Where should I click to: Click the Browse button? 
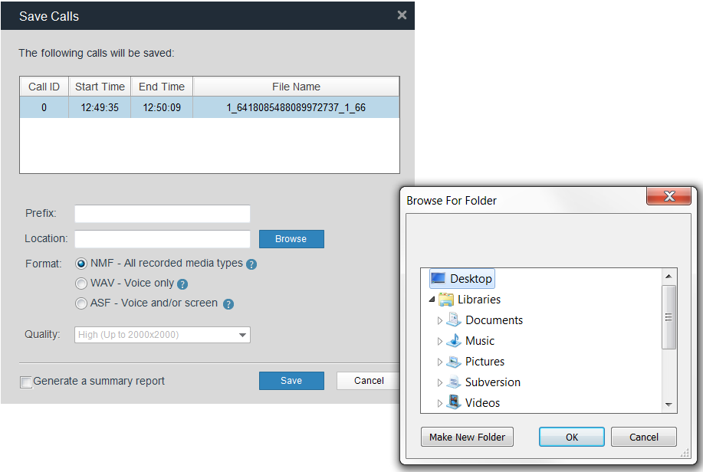tap(291, 239)
